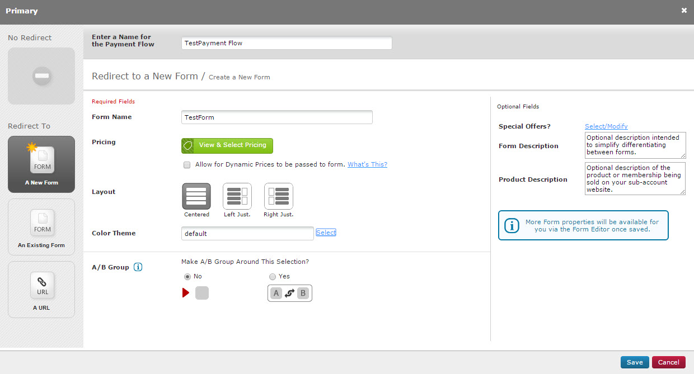Open the What's This? help link
The image size is (694, 374).
[x=367, y=164]
